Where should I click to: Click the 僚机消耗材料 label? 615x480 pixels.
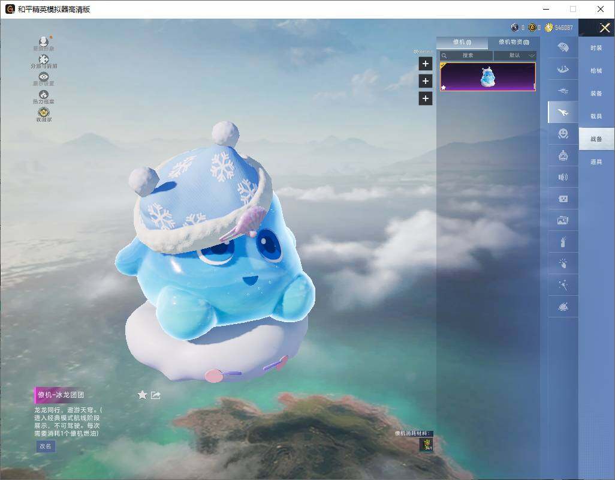413,433
